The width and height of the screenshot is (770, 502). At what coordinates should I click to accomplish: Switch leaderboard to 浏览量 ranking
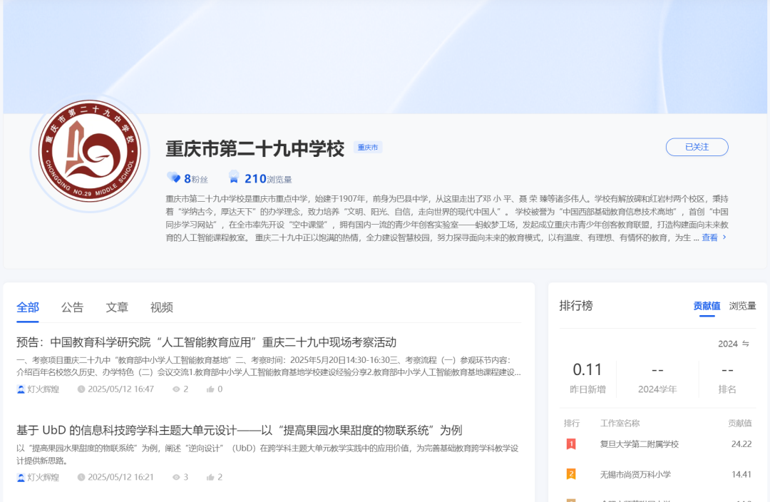pyautogui.click(x=741, y=305)
